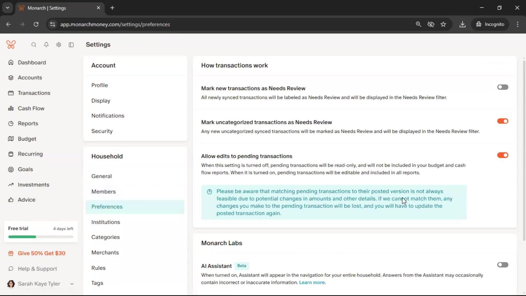Click the Monarch butterfly logo
Image resolution: width=526 pixels, height=296 pixels.
click(x=11, y=45)
